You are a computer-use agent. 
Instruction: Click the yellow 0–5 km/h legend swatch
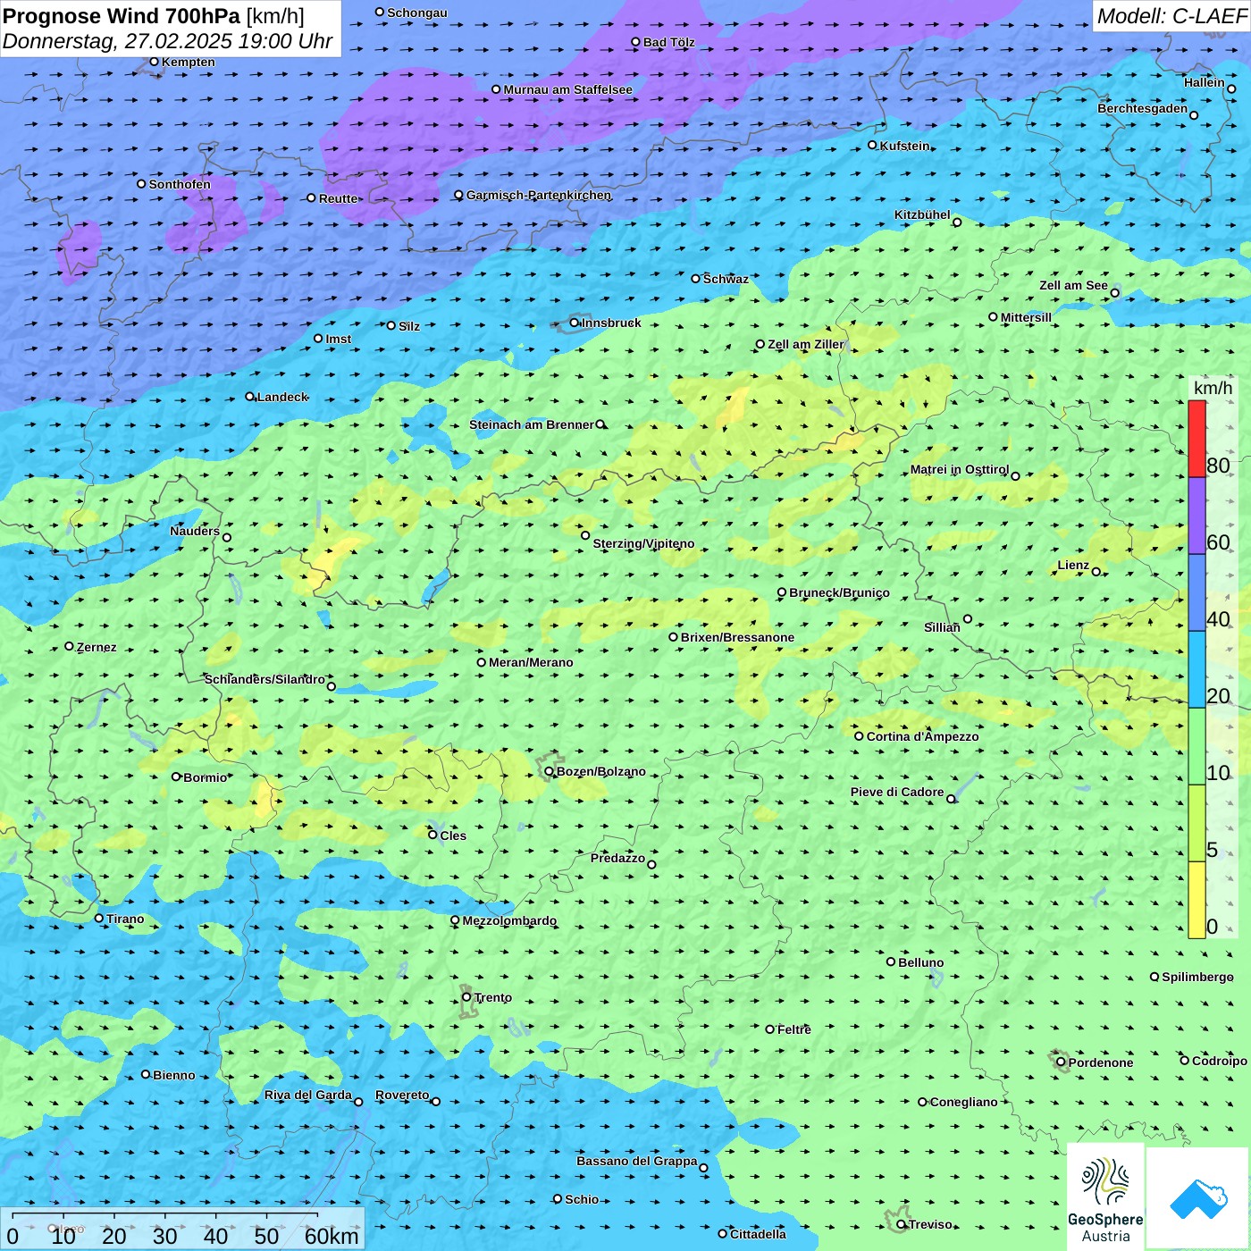pos(1196,900)
